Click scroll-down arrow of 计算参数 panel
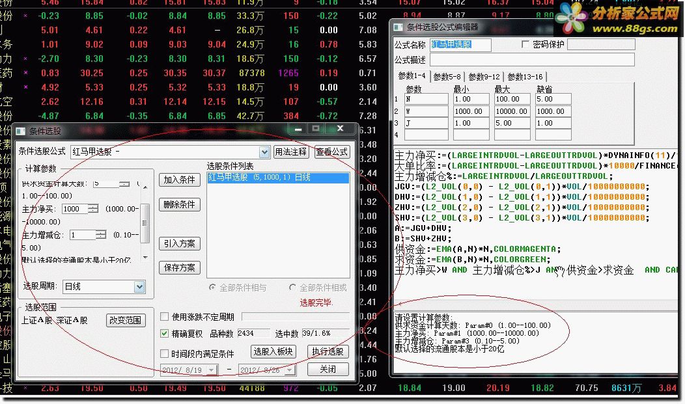Viewport: 685px width, 404px height. pos(145,258)
